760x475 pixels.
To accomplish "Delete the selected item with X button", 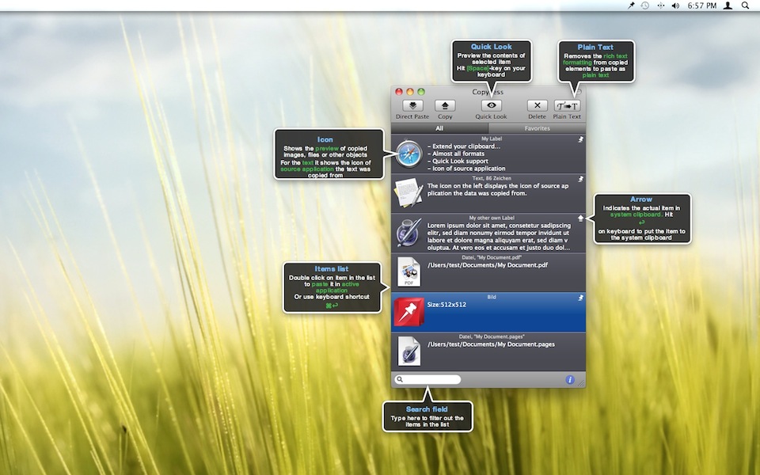I will [537, 105].
